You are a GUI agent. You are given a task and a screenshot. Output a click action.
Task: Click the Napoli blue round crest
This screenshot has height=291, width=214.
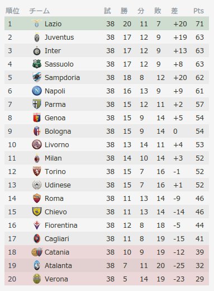37,91
